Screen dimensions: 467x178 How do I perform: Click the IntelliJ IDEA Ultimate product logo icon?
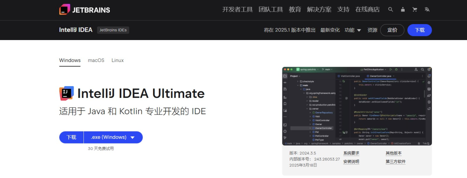67,94
